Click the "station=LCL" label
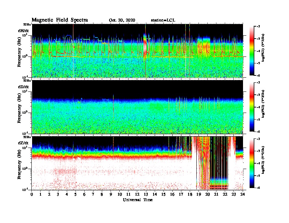 [x=163, y=20]
